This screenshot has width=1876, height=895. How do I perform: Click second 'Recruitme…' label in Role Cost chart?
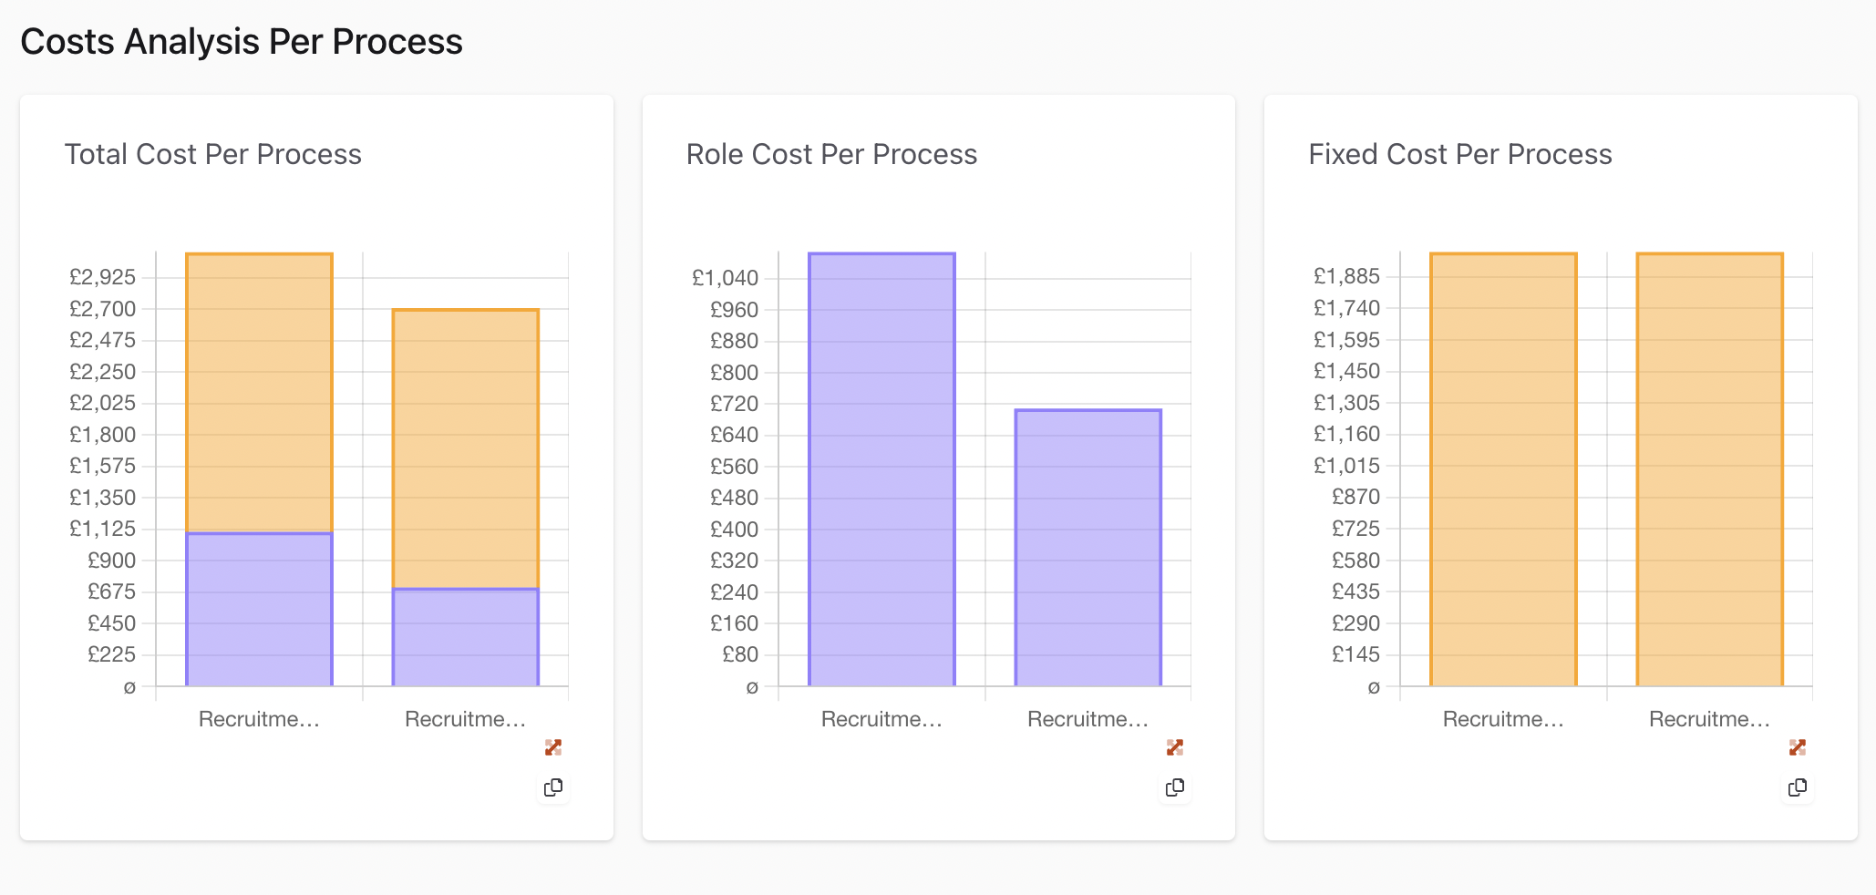[1088, 719]
